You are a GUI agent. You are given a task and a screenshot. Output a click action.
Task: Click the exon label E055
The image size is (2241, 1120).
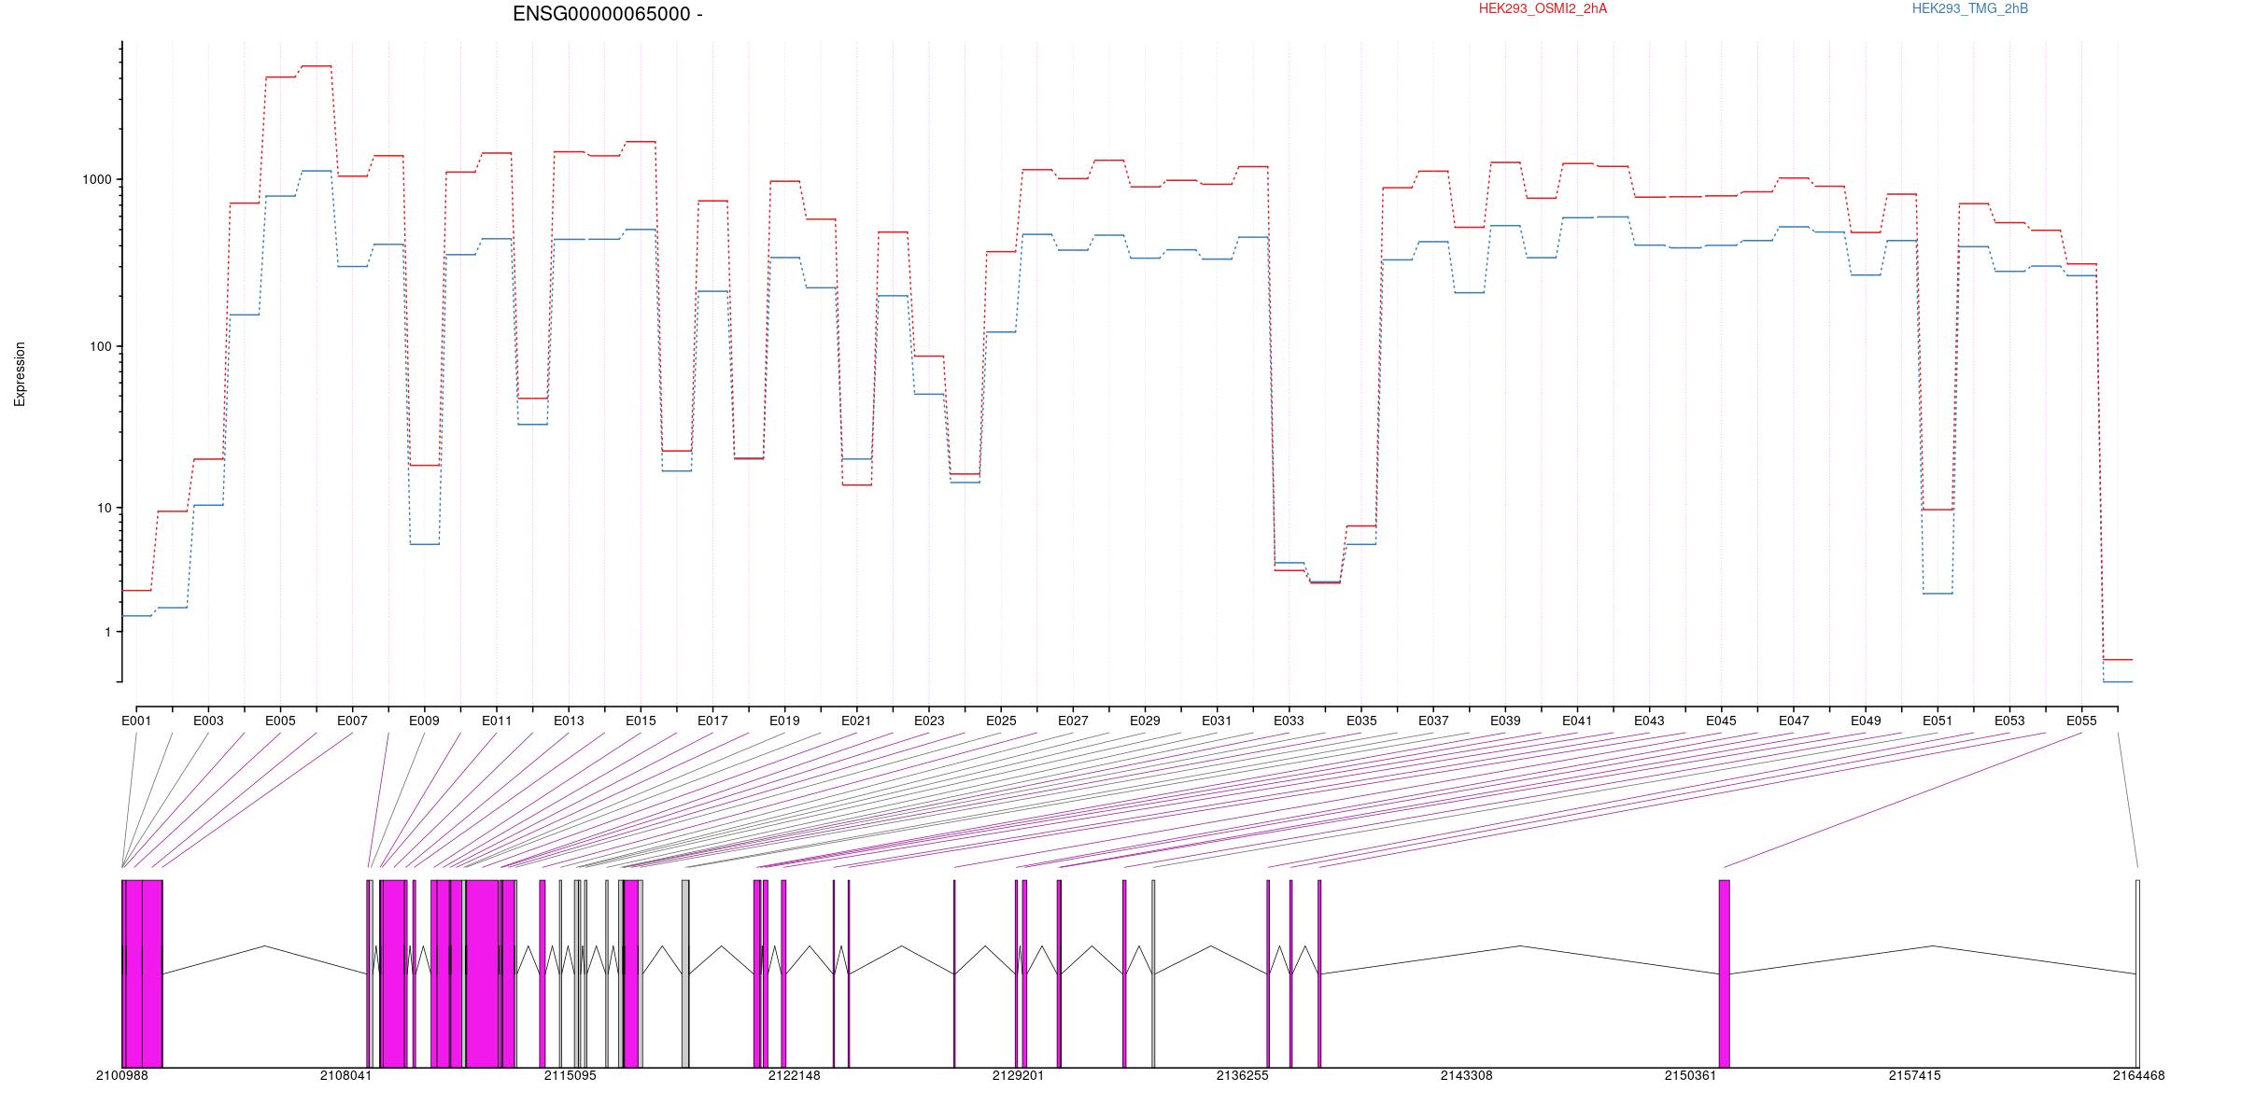(2081, 721)
